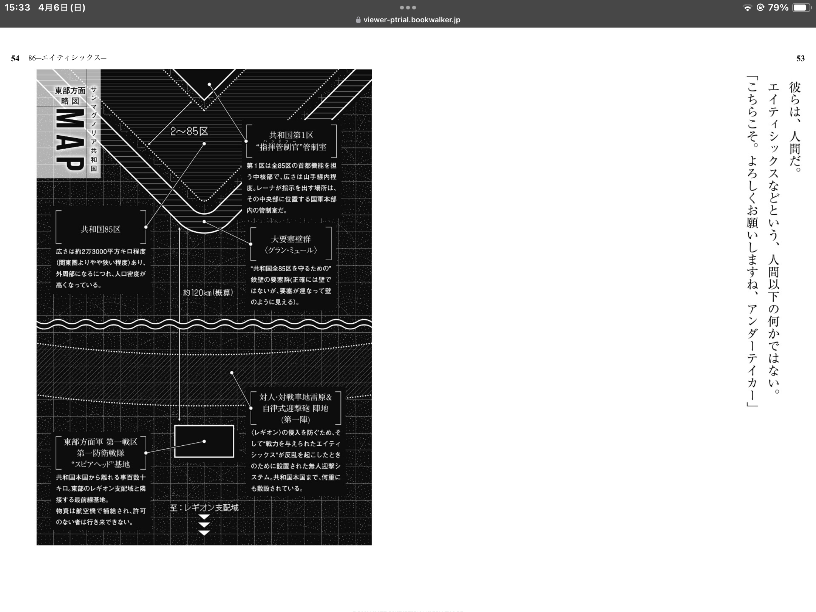Tap the padlock icon beside the URL
This screenshot has width=816, height=612.
(358, 20)
